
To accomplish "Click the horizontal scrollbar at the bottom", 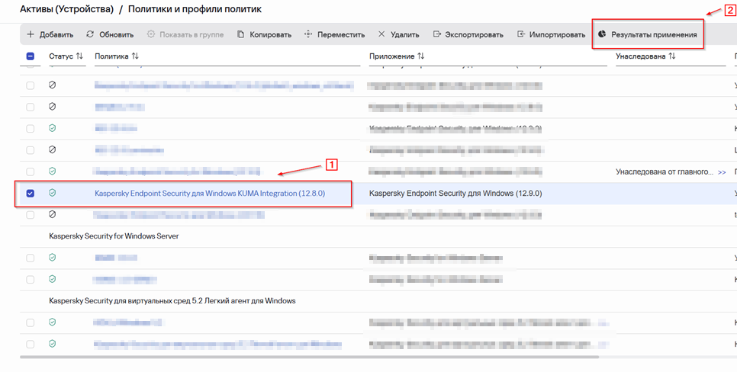I will point(366,356).
